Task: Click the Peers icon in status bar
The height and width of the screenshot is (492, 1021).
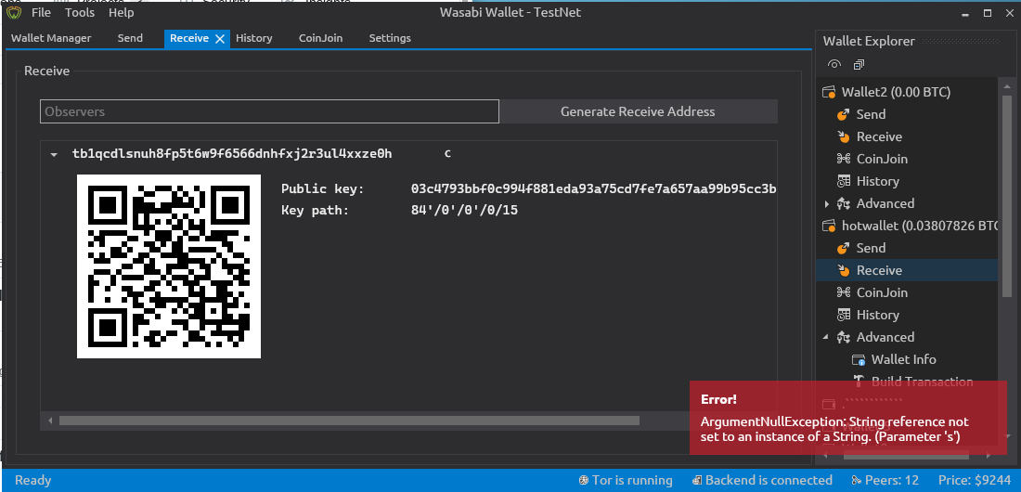Action: click(857, 480)
